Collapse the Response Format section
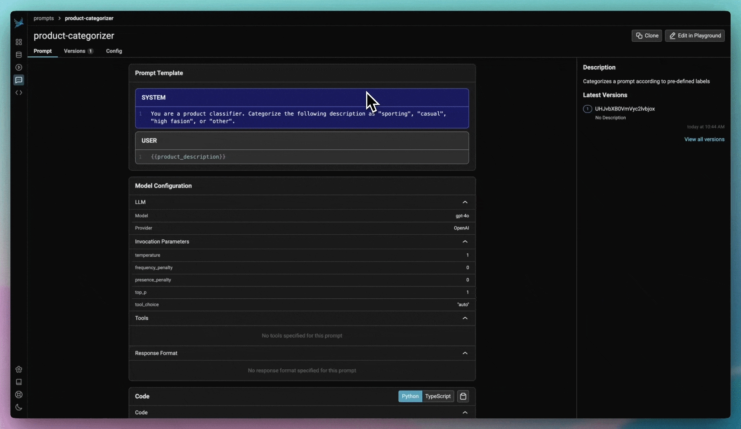Viewport: 741px width, 429px height. tap(465, 353)
